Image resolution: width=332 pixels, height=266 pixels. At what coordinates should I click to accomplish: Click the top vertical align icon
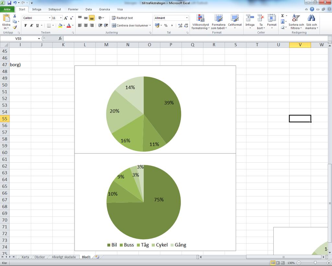pyautogui.click(x=80, y=18)
